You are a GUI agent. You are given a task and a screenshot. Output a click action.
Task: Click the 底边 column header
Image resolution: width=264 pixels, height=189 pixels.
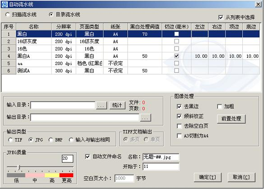point(251,27)
